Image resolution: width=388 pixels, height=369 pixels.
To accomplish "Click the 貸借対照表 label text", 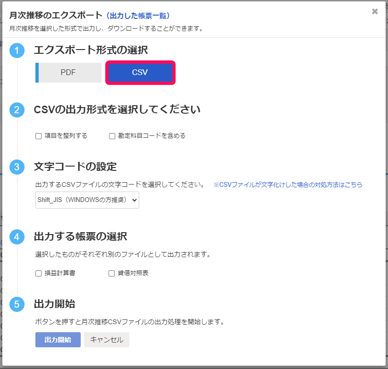I will point(133,273).
